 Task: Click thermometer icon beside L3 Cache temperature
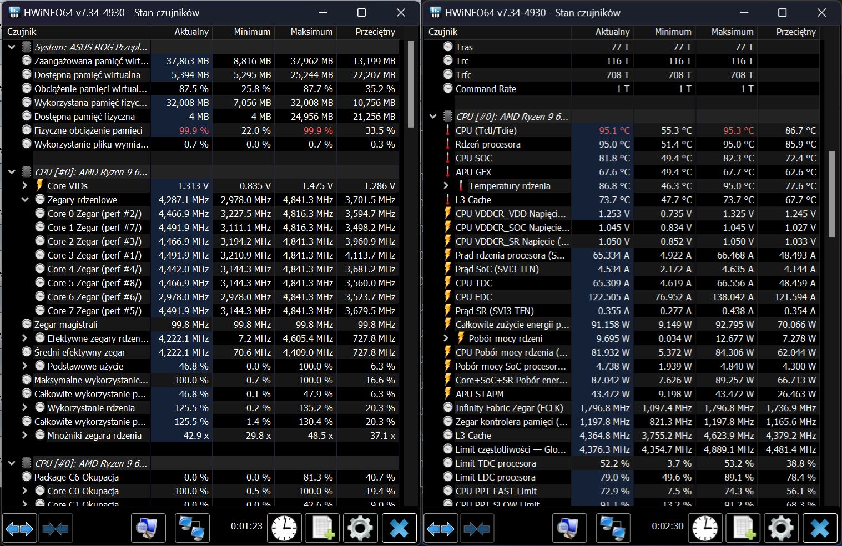pyautogui.click(x=447, y=200)
